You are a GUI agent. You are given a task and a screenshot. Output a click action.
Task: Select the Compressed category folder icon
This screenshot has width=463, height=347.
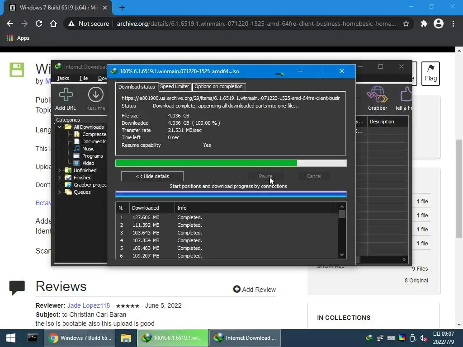point(77,134)
